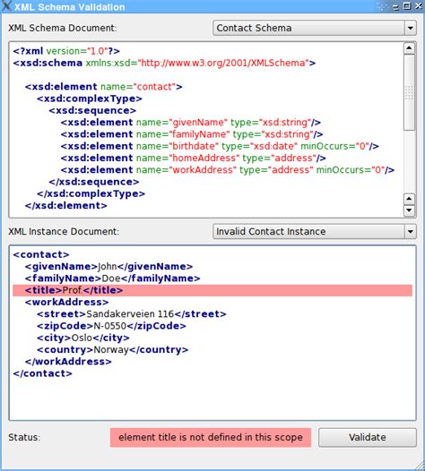Screen dimensions: 425x471
Task: Open the Invalid Contact Instance dropdown
Action: 315,232
